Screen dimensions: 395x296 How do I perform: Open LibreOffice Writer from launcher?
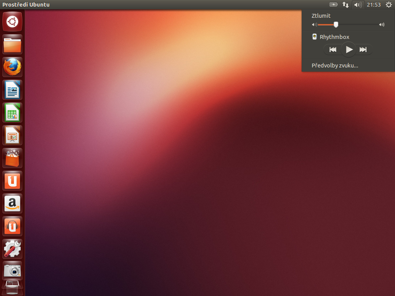coord(12,90)
